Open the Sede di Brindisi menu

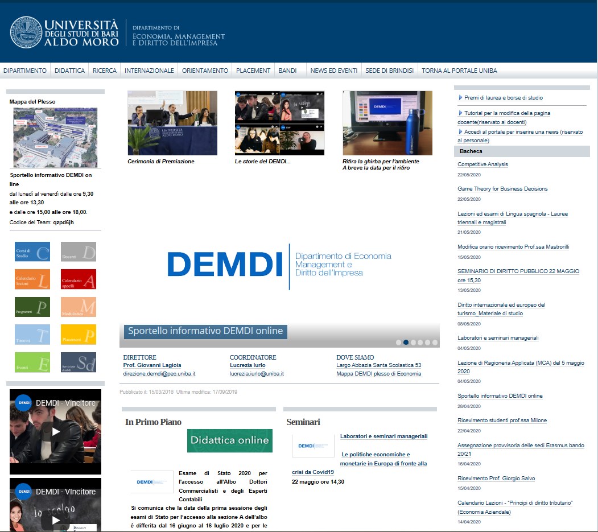tap(389, 71)
